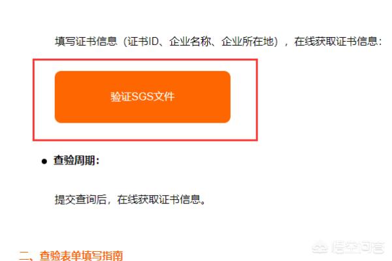Click the 悟空问答 watermark cloud logo
The image size is (392, 261).
(320, 247)
